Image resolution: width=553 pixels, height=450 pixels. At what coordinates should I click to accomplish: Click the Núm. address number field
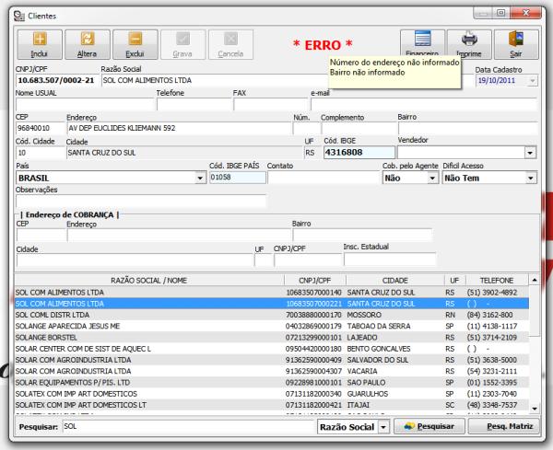click(306, 128)
